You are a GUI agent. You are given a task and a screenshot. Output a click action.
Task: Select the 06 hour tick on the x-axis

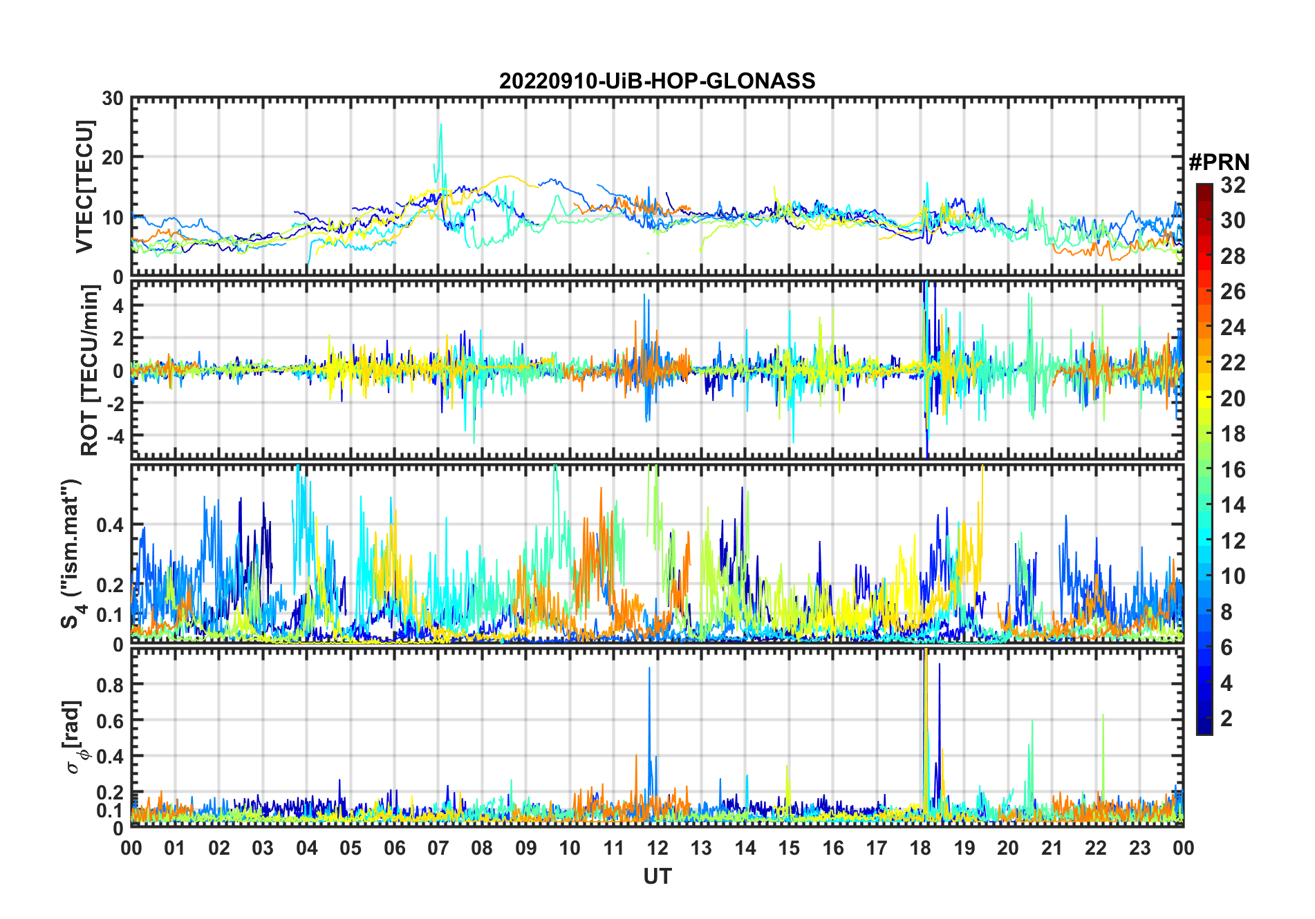pyautogui.click(x=394, y=848)
